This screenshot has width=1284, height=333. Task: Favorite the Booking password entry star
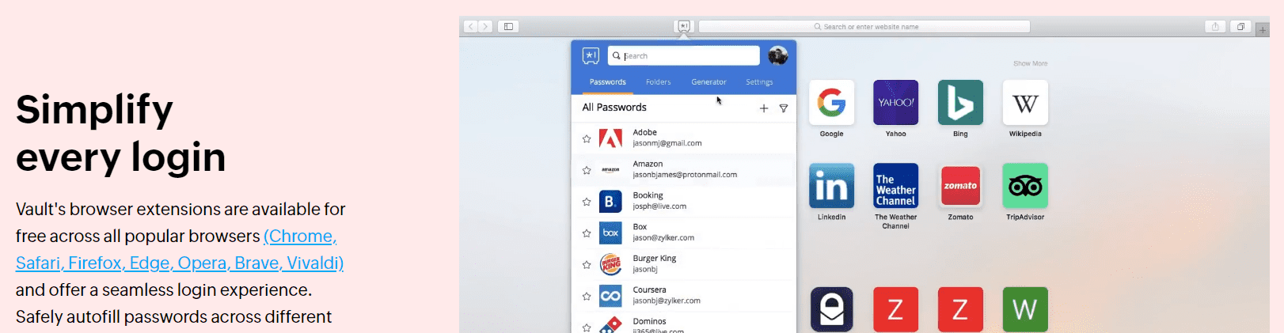click(x=587, y=202)
